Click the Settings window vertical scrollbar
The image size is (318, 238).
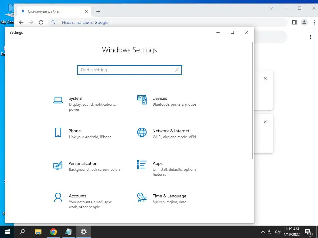tap(253, 101)
